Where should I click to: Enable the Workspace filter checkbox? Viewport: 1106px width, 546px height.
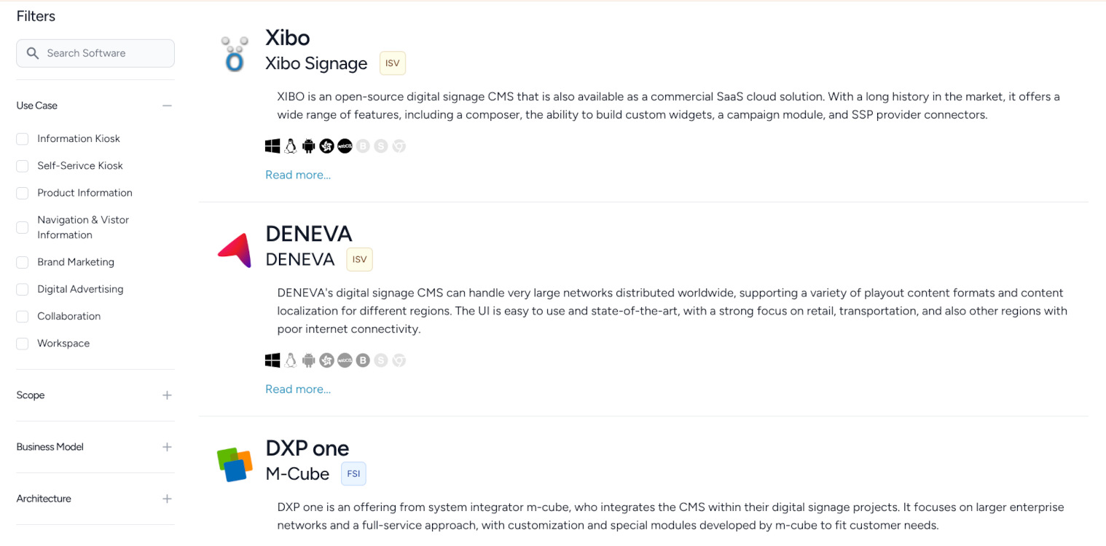pyautogui.click(x=22, y=343)
